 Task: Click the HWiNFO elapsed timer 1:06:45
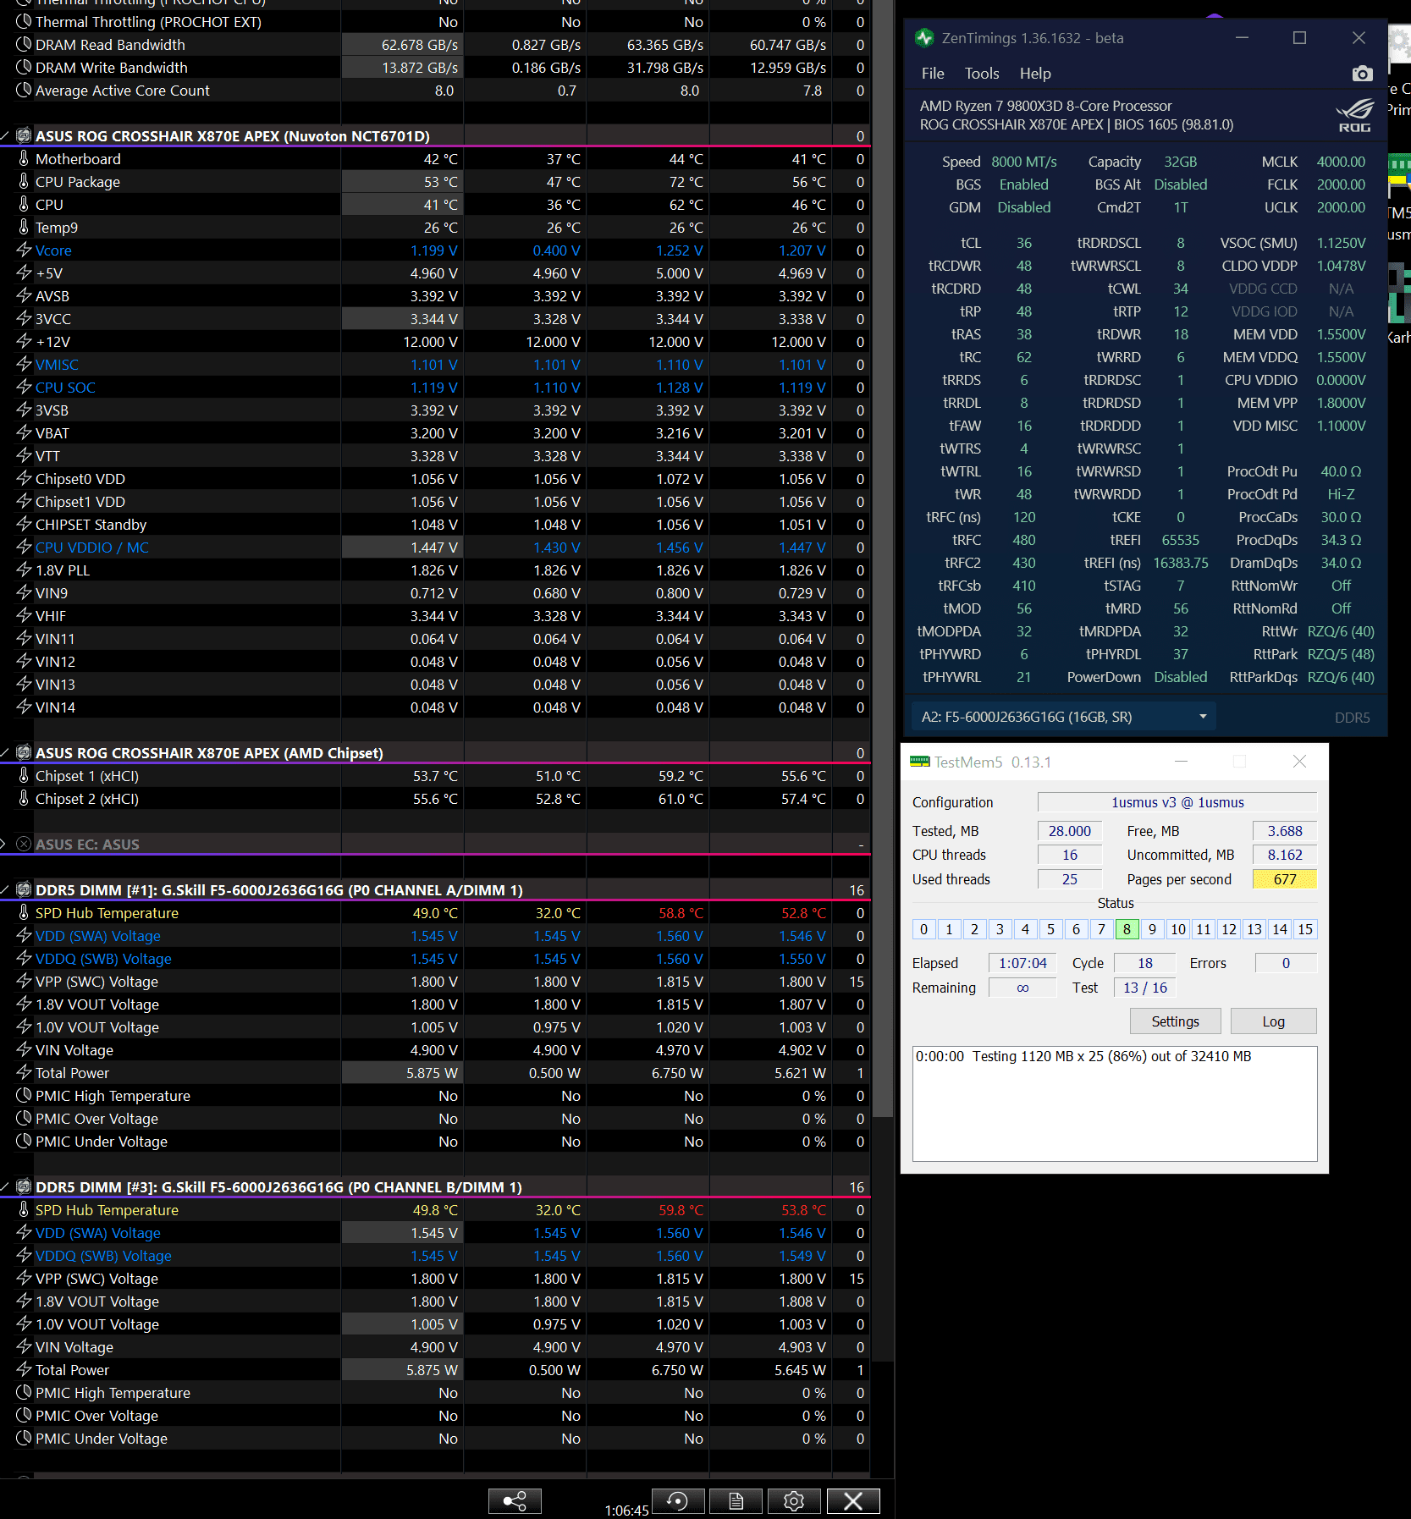(x=626, y=1511)
